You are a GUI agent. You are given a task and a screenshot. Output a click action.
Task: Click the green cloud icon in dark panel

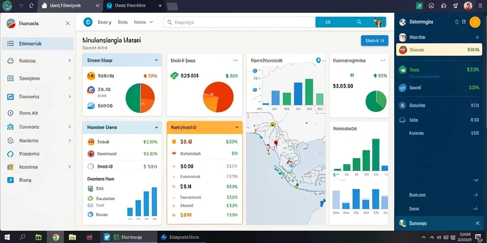pyautogui.click(x=402, y=70)
